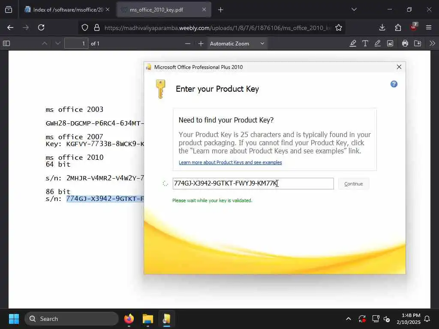Click the GWH28-DGCMP key text in PDF
Screen dimensions: 439x329
click(x=95, y=123)
